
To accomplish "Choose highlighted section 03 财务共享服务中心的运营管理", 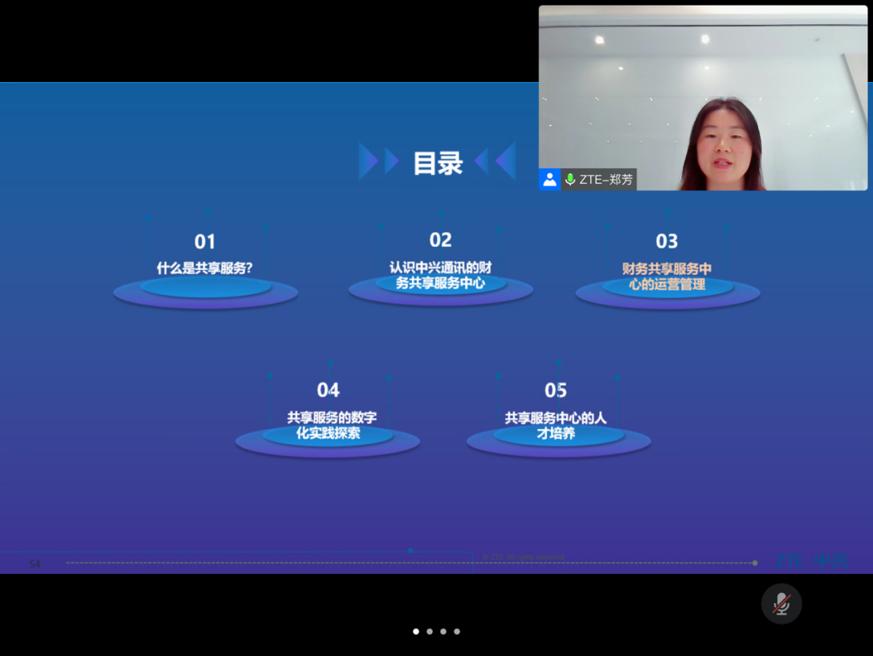I will pyautogui.click(x=667, y=276).
